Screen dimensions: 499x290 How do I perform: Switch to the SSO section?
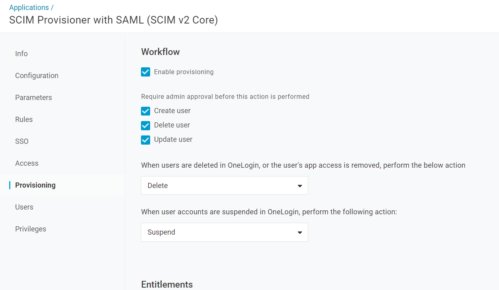click(x=22, y=141)
